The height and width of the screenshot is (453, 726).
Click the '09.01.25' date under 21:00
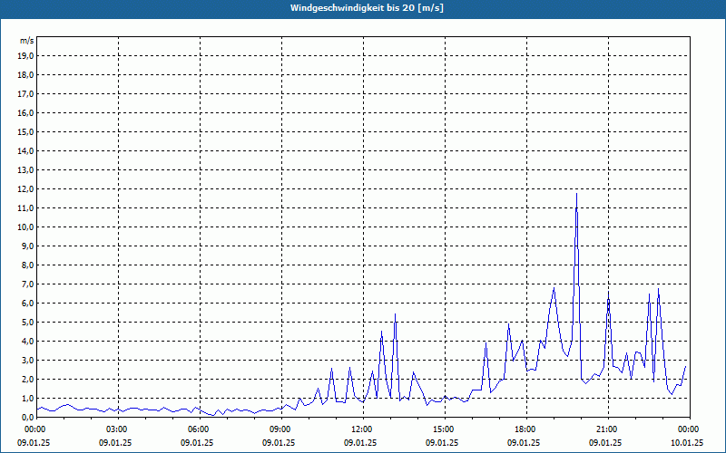(x=605, y=442)
